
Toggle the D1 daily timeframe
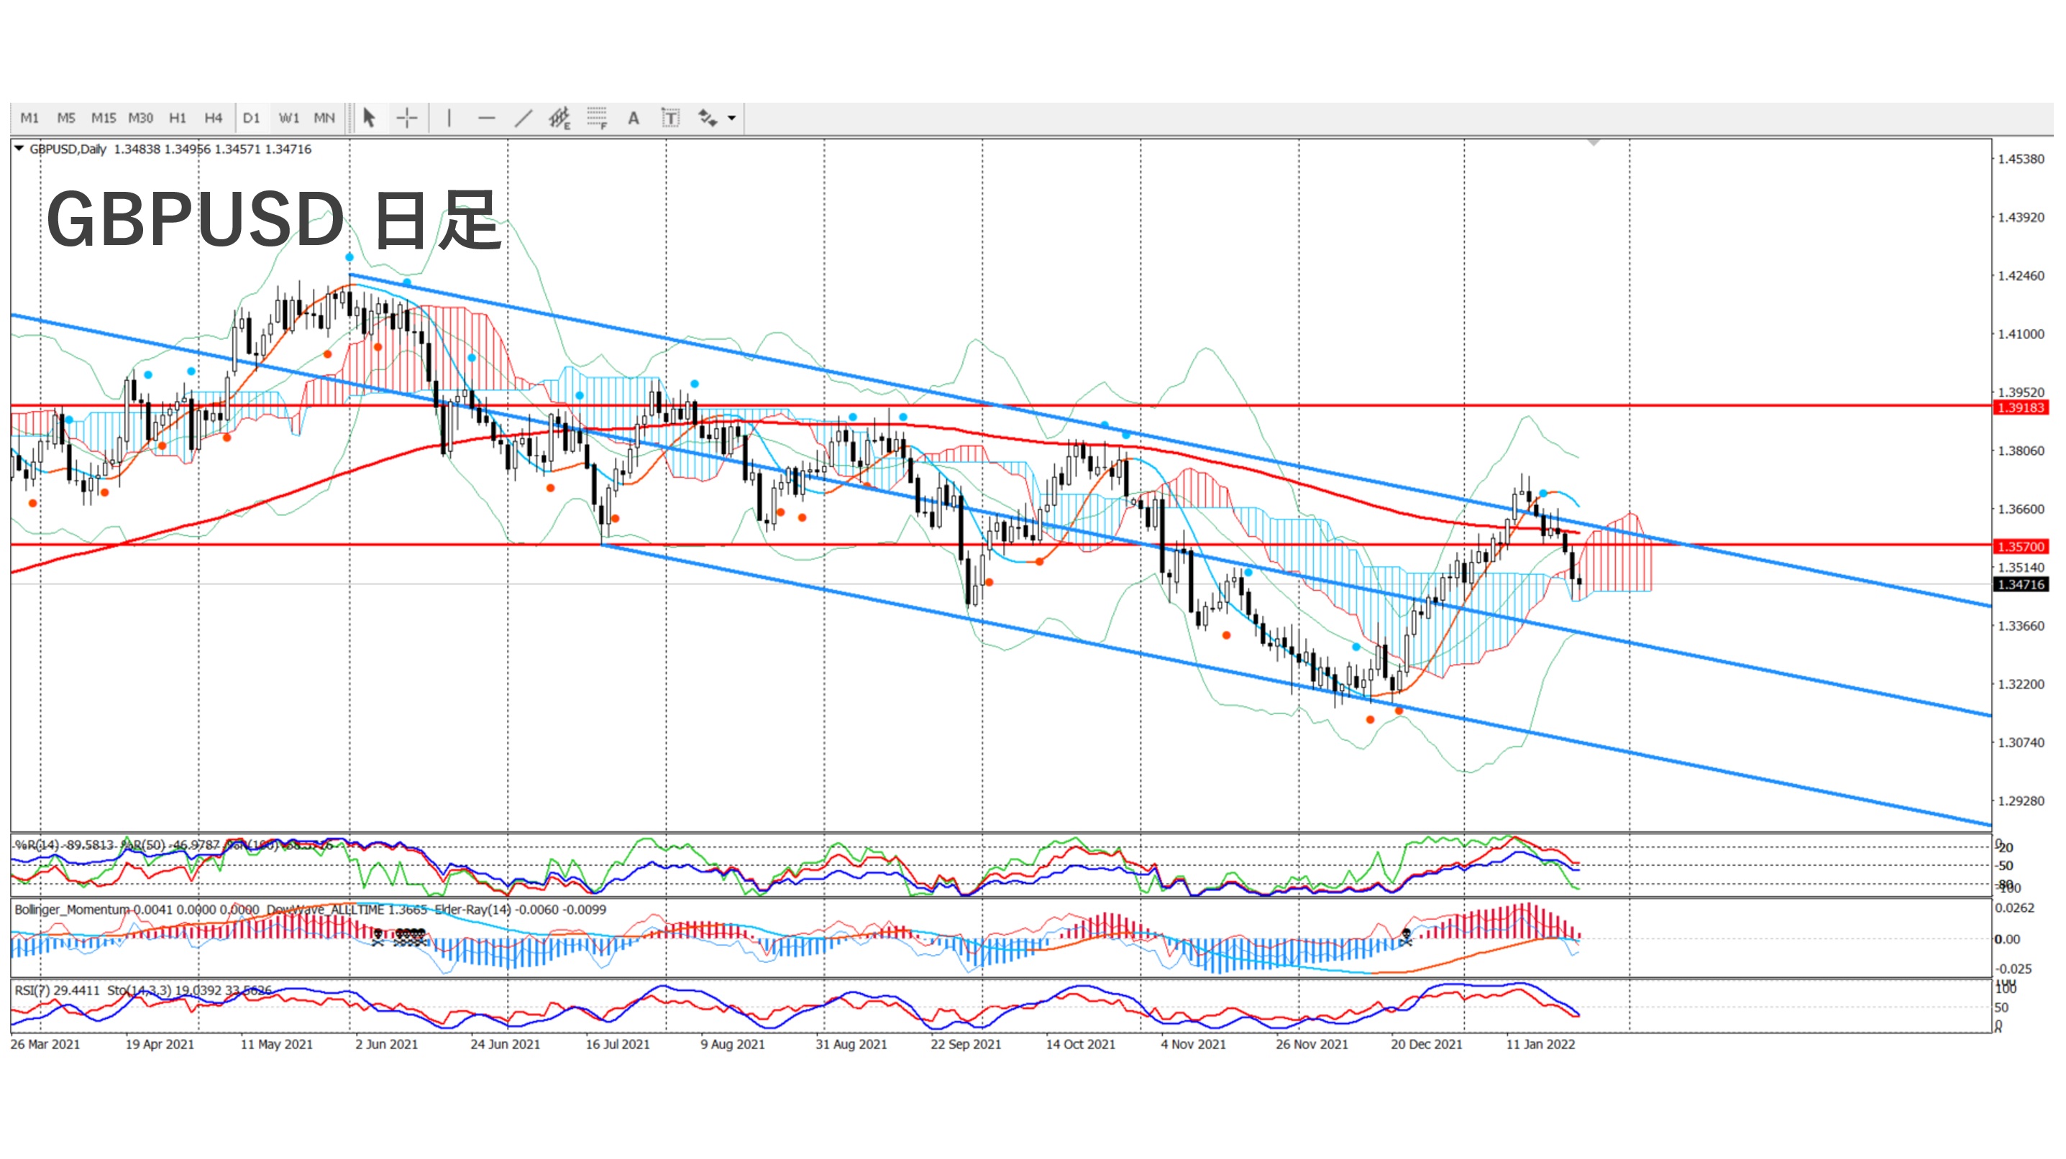coord(251,118)
